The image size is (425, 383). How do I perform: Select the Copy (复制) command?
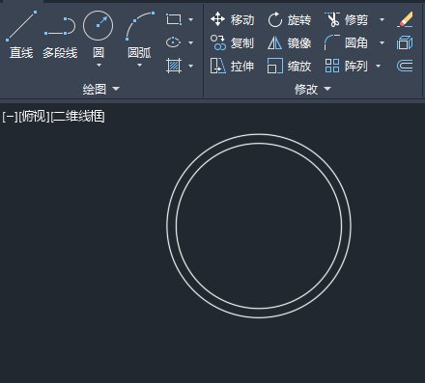pyautogui.click(x=233, y=42)
